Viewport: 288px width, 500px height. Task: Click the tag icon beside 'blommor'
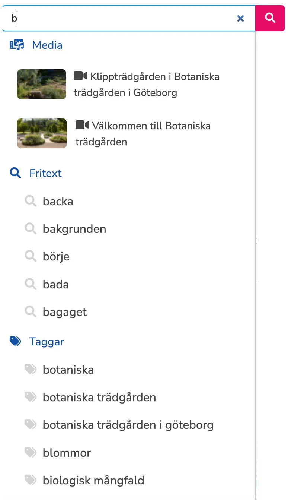31,453
